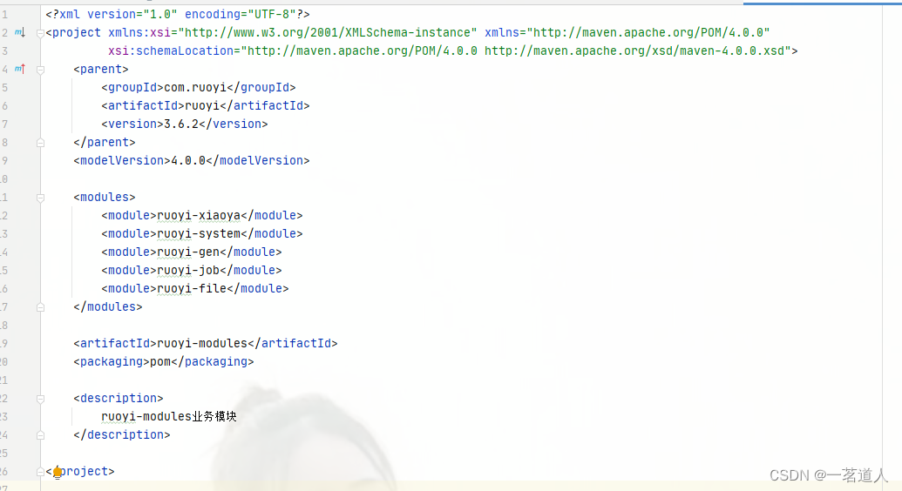Click groupId value com.ruoyi

[195, 87]
